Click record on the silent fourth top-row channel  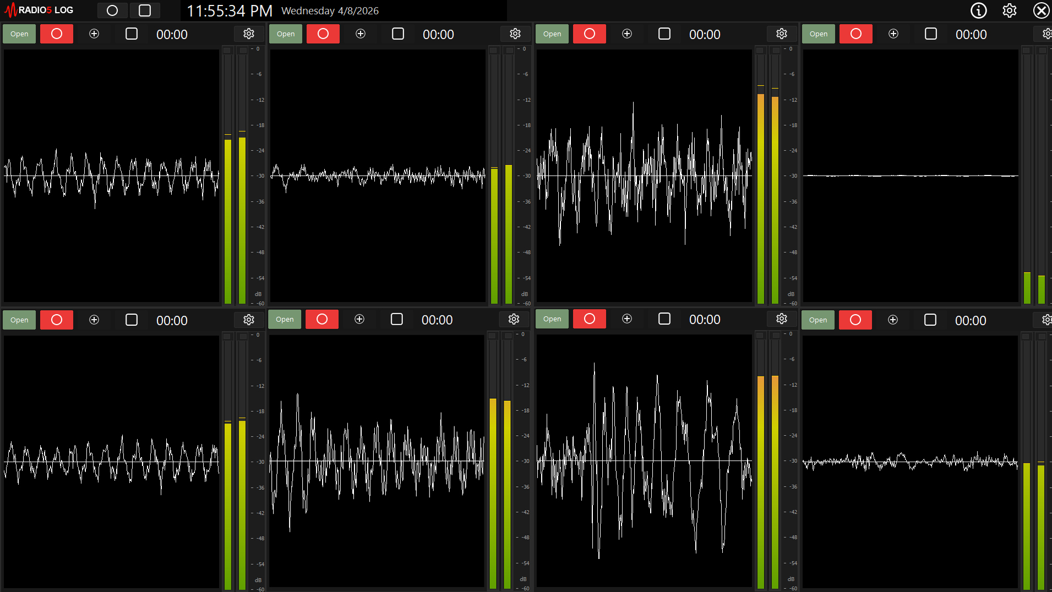tap(855, 34)
